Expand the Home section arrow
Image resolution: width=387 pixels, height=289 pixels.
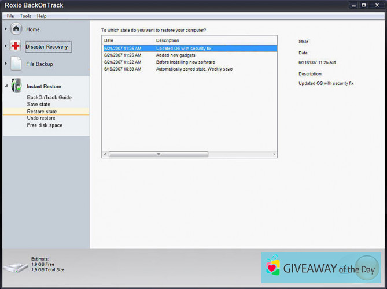pyautogui.click(x=6, y=29)
